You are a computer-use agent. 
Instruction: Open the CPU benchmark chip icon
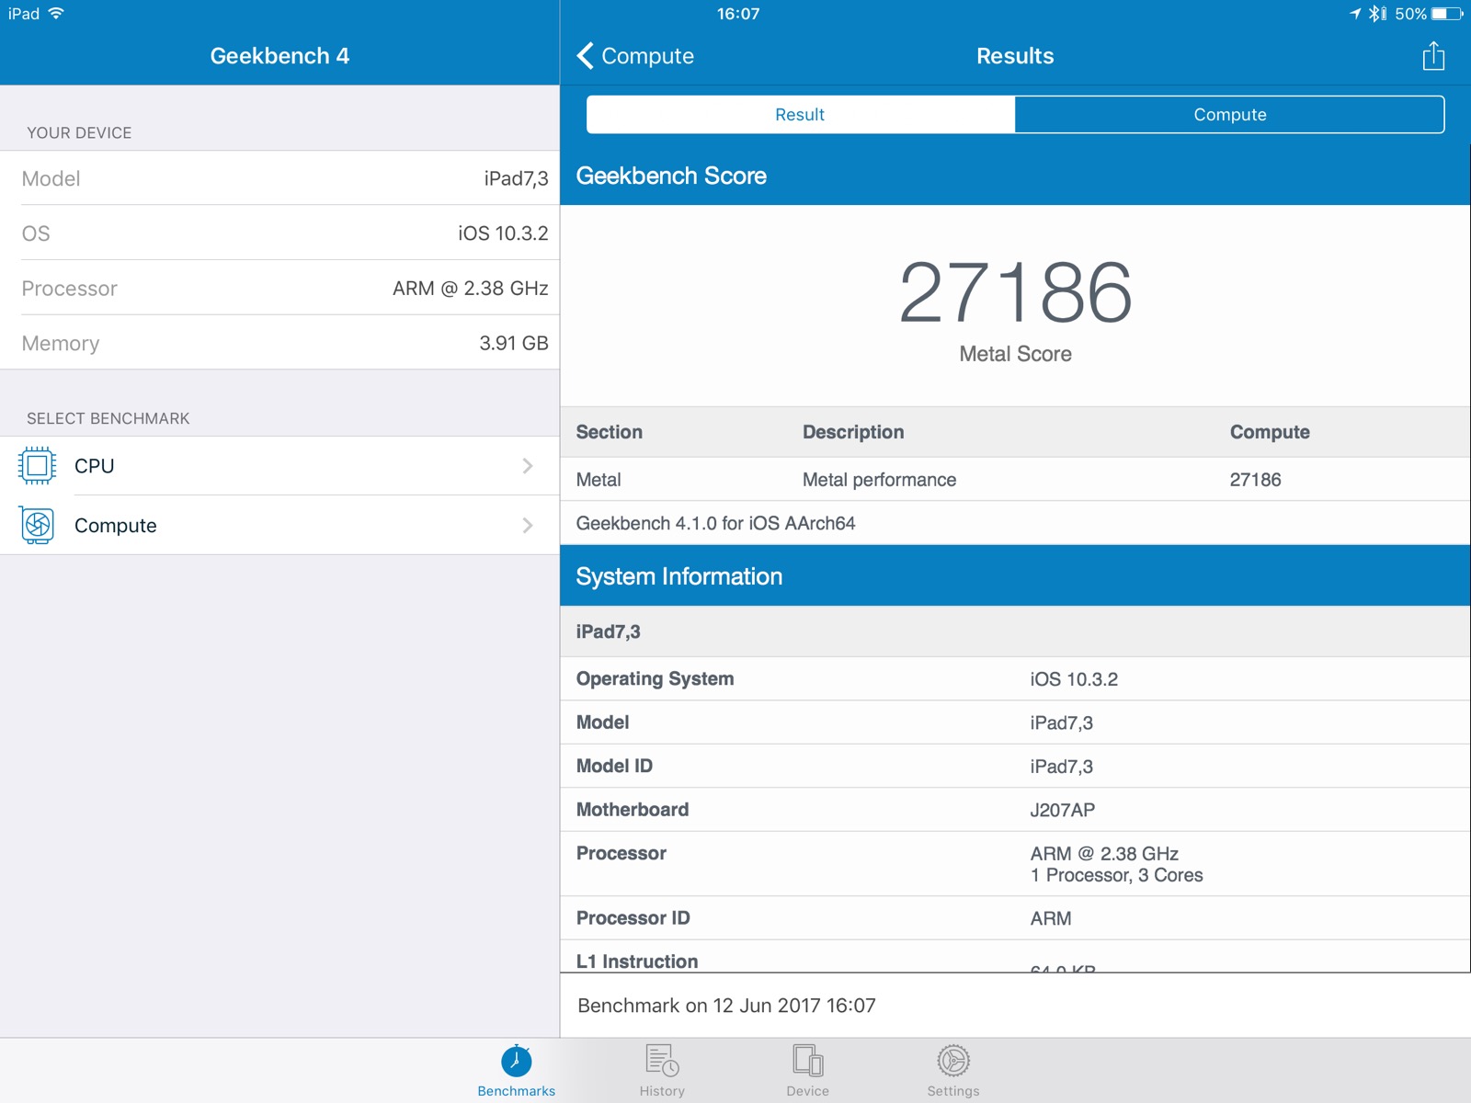point(37,466)
